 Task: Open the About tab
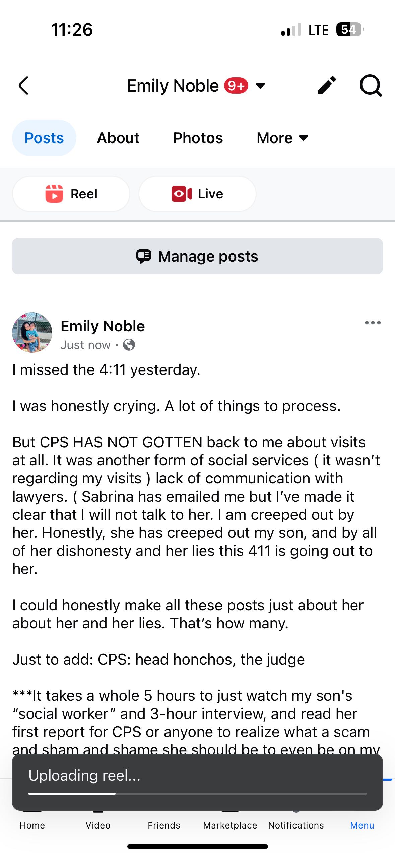tap(118, 138)
